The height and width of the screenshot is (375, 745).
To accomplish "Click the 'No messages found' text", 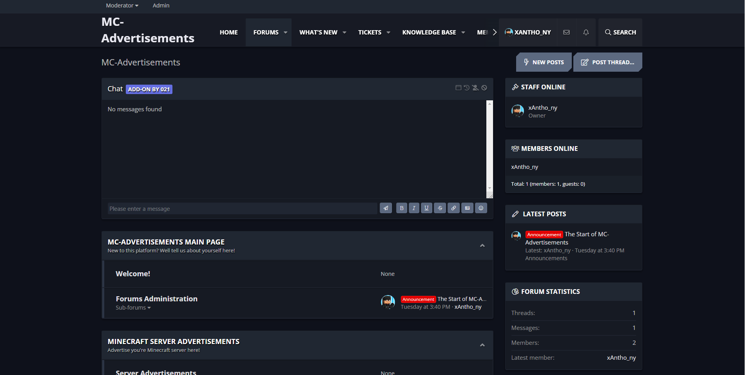I will point(134,109).
